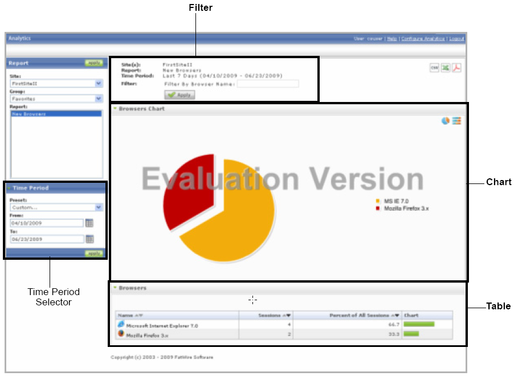Click Analytics title in header bar
The height and width of the screenshot is (376, 514).
tap(20, 38)
